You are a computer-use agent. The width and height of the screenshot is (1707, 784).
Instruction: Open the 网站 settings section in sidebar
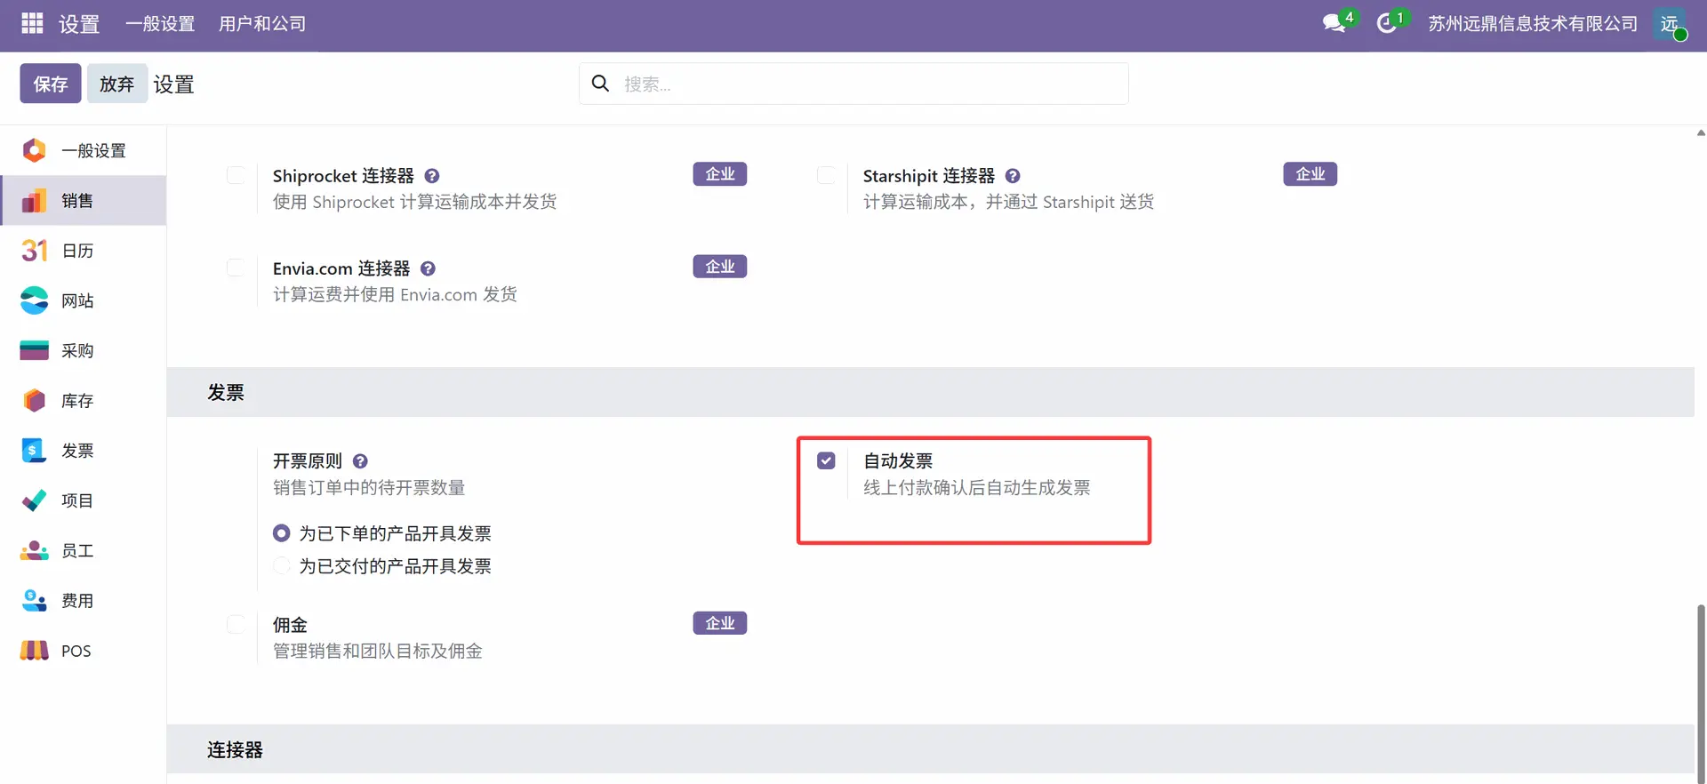tap(77, 300)
